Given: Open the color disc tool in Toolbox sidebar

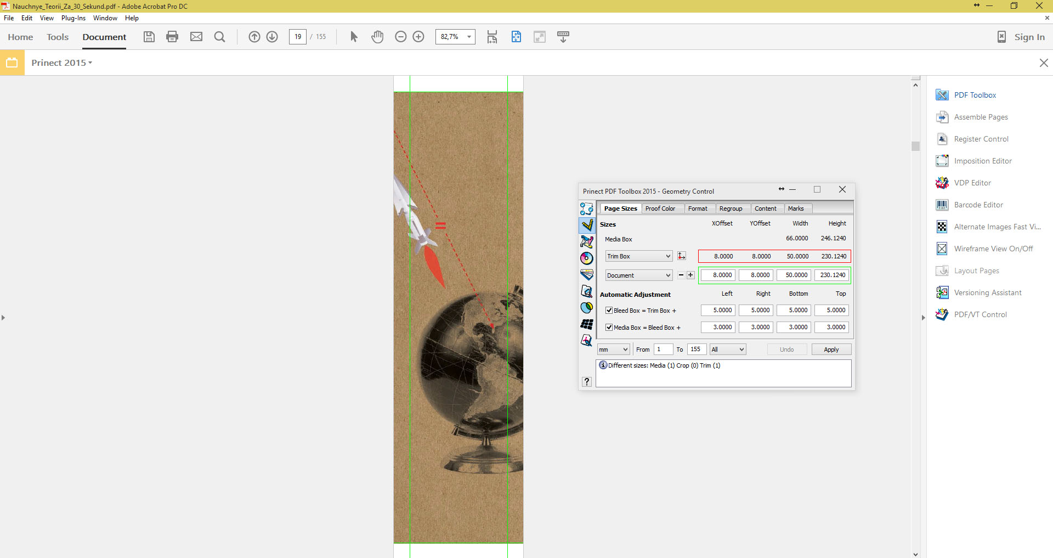Looking at the screenshot, I should (x=587, y=258).
